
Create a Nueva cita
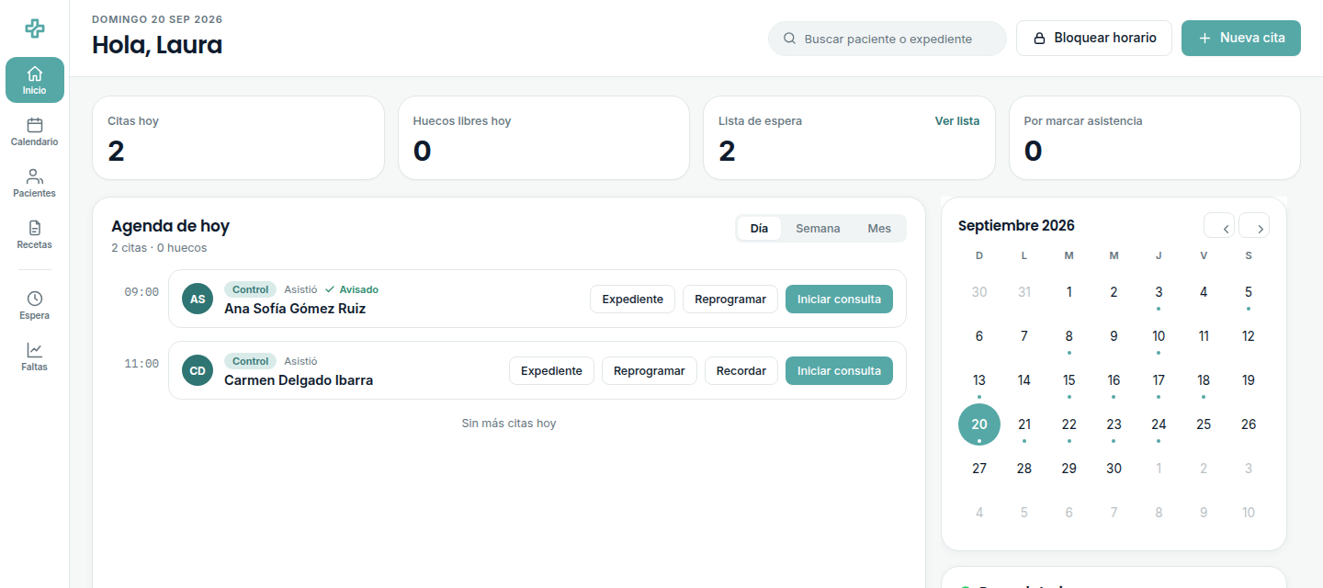pyautogui.click(x=1241, y=39)
